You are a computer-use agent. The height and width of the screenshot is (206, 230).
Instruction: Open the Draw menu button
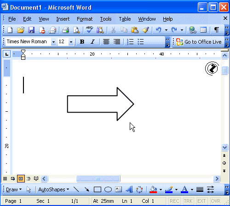[x=14, y=189]
